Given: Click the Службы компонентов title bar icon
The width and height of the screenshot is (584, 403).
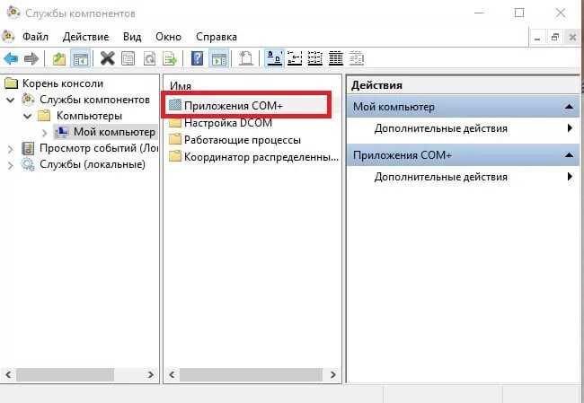Looking at the screenshot, I should [13, 13].
